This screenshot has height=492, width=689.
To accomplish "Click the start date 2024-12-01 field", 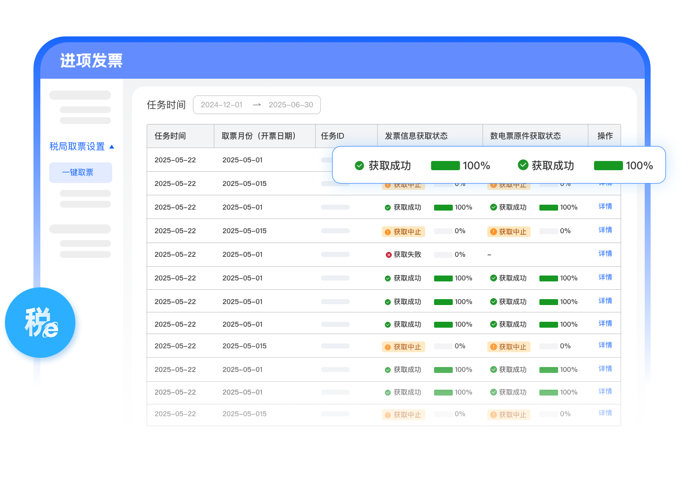I will pyautogui.click(x=221, y=105).
